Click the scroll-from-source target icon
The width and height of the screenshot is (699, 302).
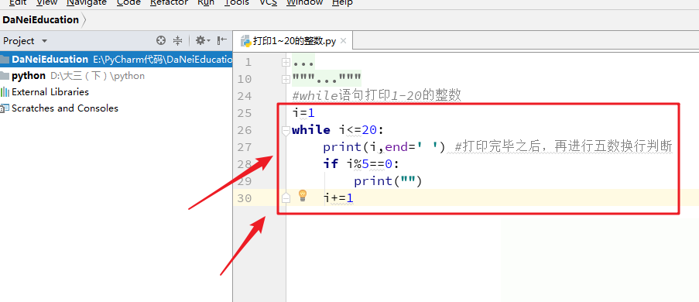coord(161,40)
